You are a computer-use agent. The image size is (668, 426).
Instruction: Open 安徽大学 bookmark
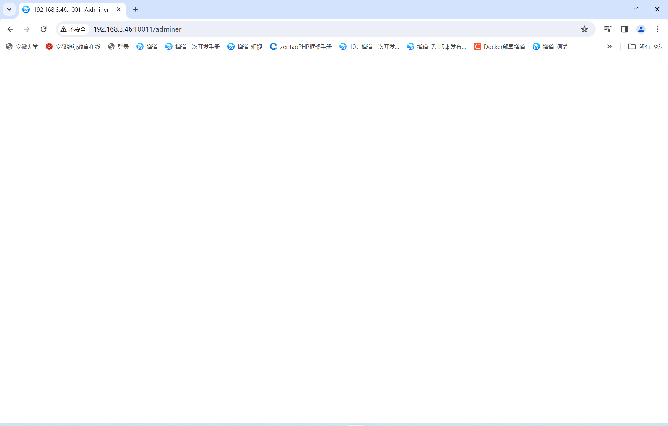22,47
